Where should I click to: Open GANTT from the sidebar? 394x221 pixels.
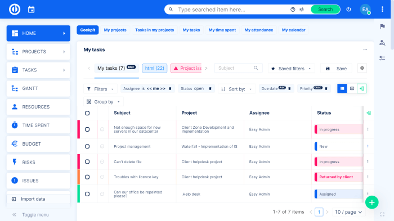(38, 88)
